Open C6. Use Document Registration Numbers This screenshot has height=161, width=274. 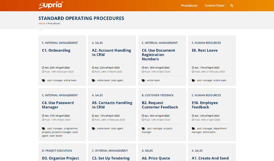[158, 55]
